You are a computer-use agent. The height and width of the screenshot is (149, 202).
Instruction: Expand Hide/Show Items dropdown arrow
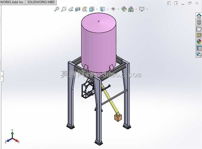click(x=118, y=9)
